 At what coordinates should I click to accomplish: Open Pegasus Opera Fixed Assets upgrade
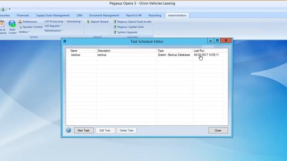click(132, 22)
